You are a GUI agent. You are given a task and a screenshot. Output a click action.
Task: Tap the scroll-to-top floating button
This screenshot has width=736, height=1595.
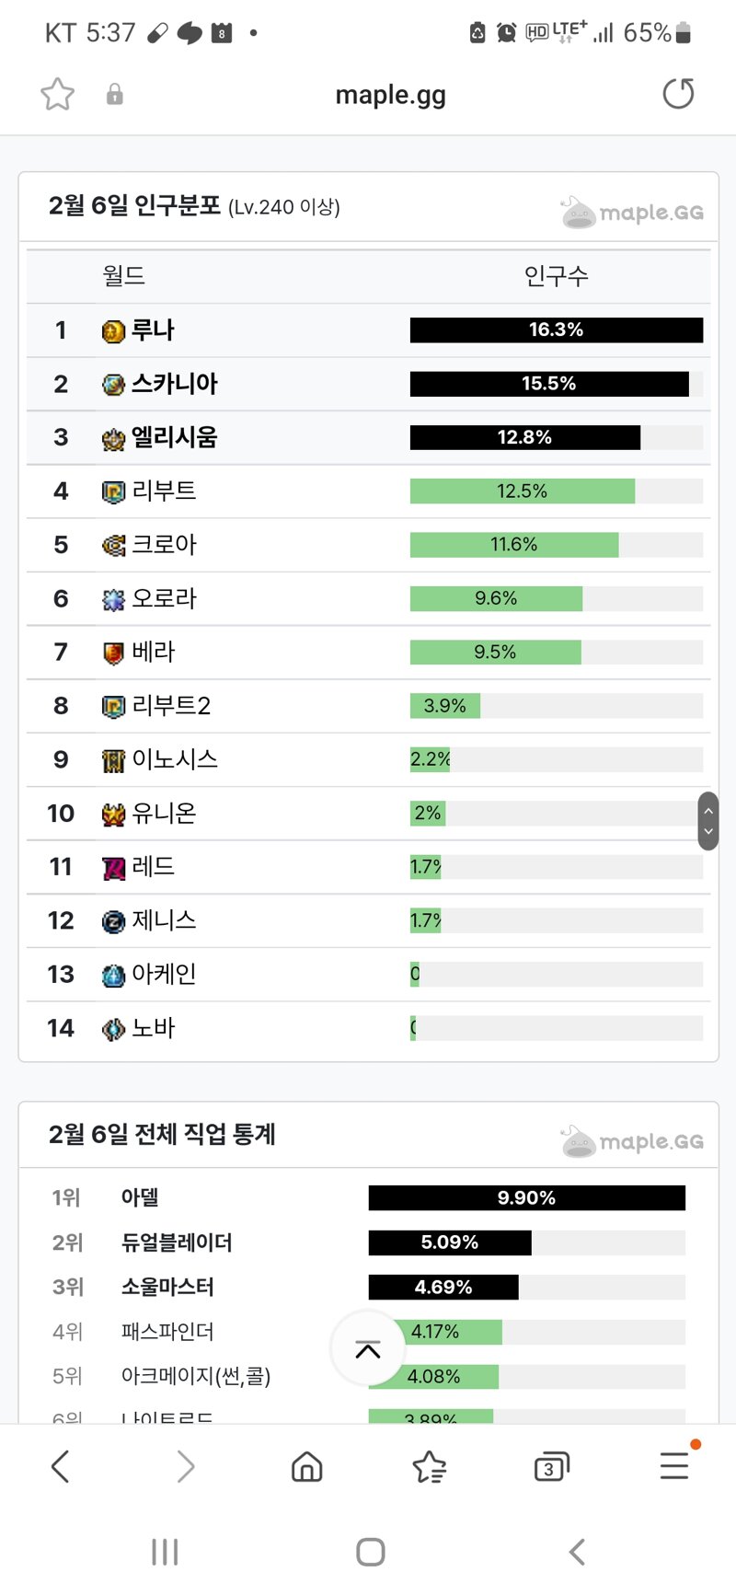click(x=368, y=1349)
